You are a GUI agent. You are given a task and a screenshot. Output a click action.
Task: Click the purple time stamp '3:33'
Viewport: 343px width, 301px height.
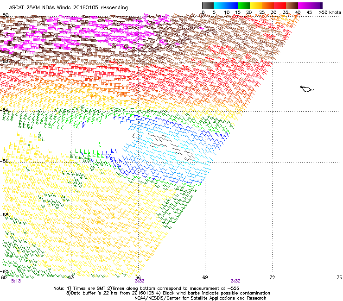pos(140,281)
